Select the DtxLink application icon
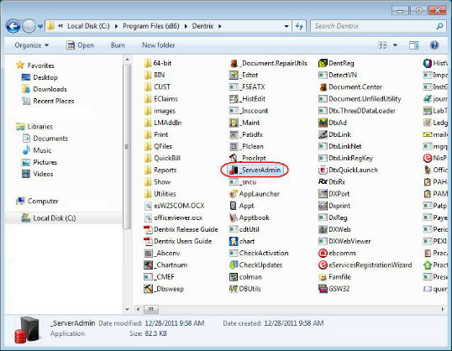 click(323, 134)
